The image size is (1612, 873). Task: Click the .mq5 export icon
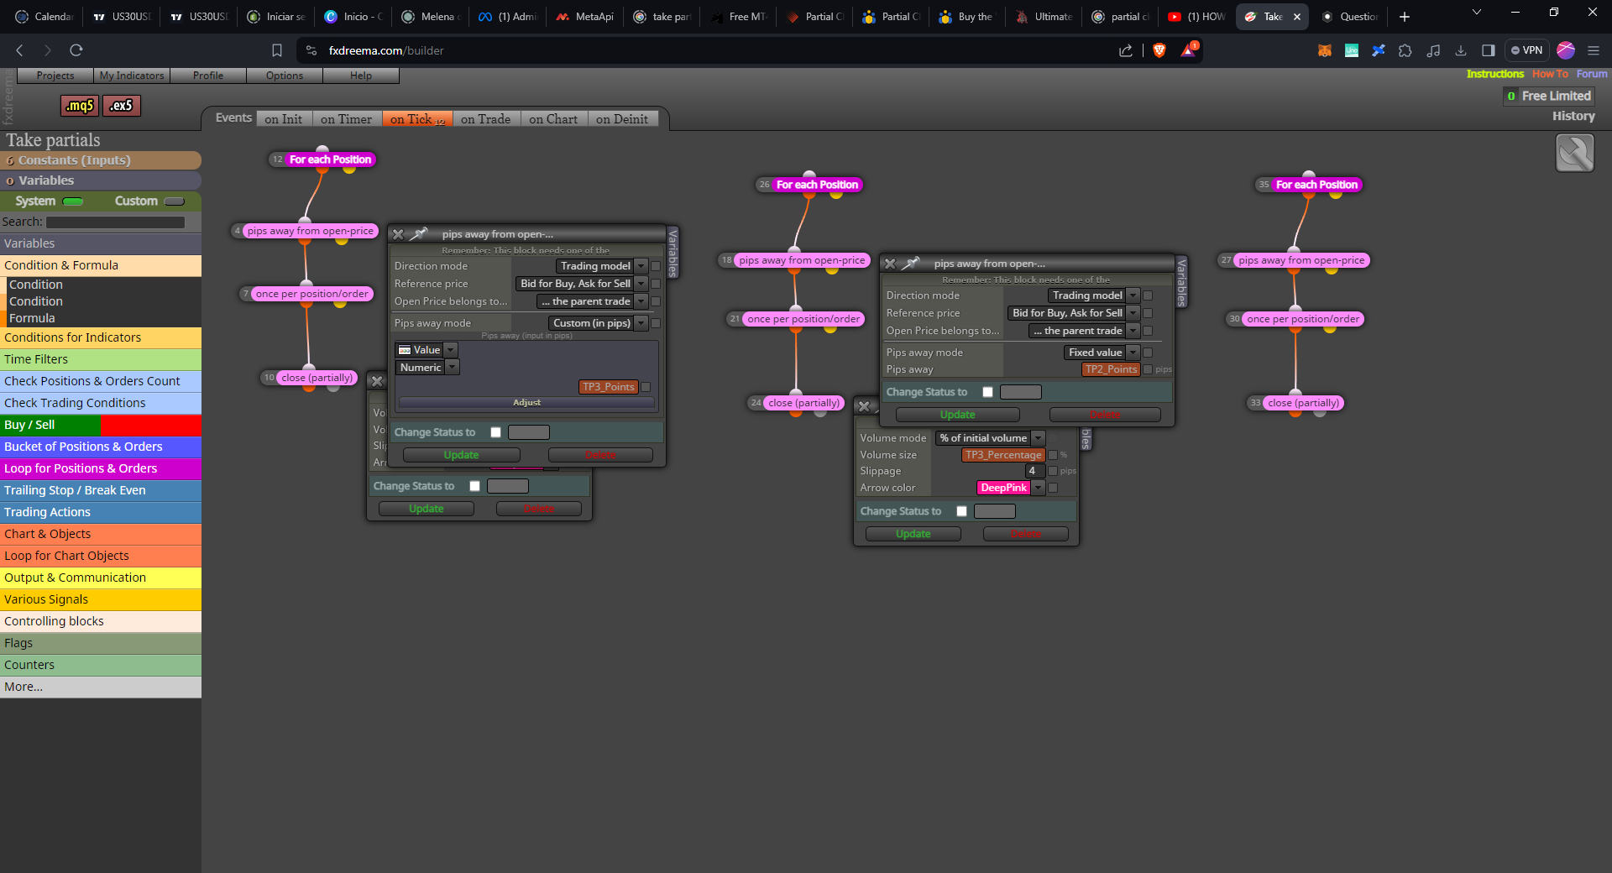[x=80, y=106]
